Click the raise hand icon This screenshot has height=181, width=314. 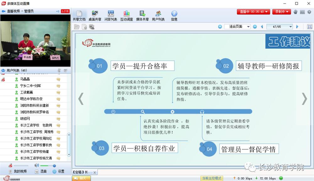[x=295, y=12]
